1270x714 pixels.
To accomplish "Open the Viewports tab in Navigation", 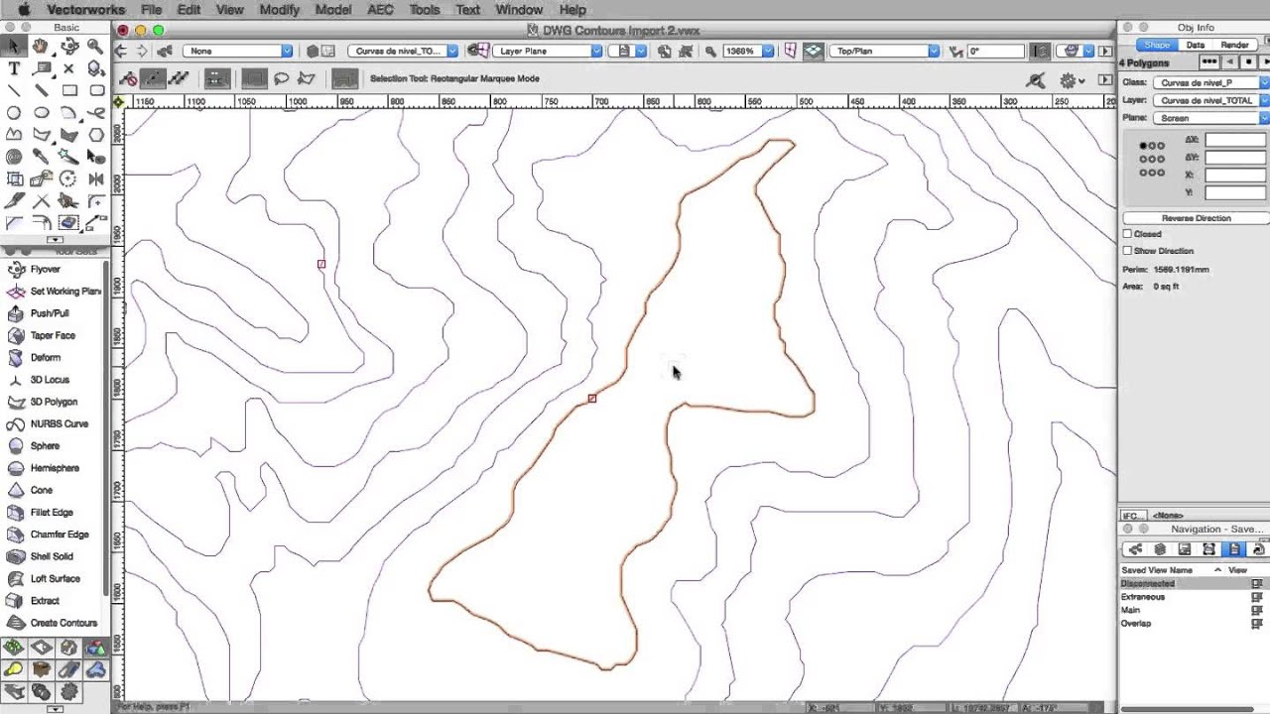I will tap(1209, 548).
